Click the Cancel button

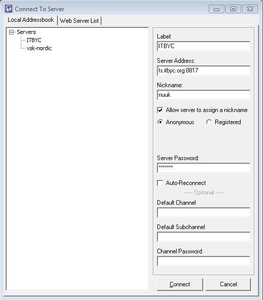pos(228,284)
